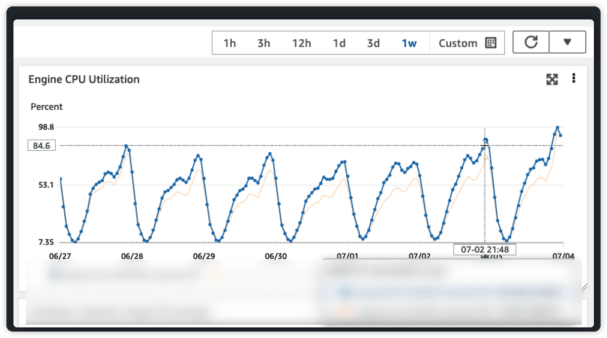This screenshot has width=607, height=338.
Task: Click the highlighted data point at 07-02 21:48
Action: 486,140
